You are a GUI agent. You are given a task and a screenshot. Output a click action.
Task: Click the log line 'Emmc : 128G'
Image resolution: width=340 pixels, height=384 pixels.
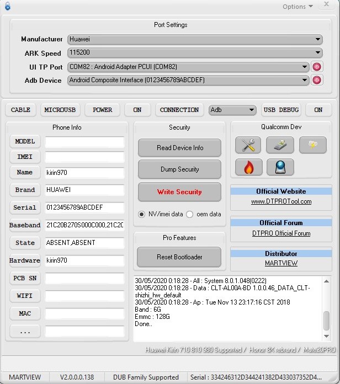[x=152, y=317]
